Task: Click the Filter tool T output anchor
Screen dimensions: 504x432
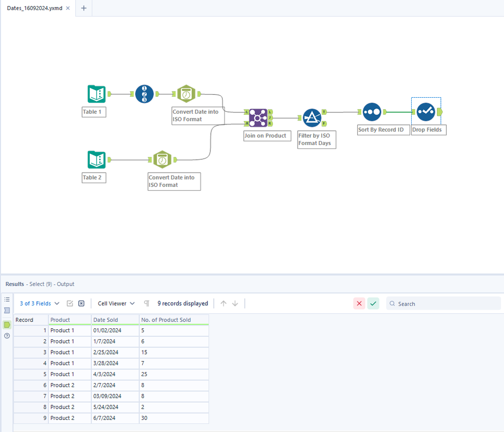Action: (324, 112)
